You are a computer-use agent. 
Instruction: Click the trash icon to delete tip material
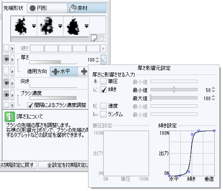pyautogui.click(x=102, y=38)
